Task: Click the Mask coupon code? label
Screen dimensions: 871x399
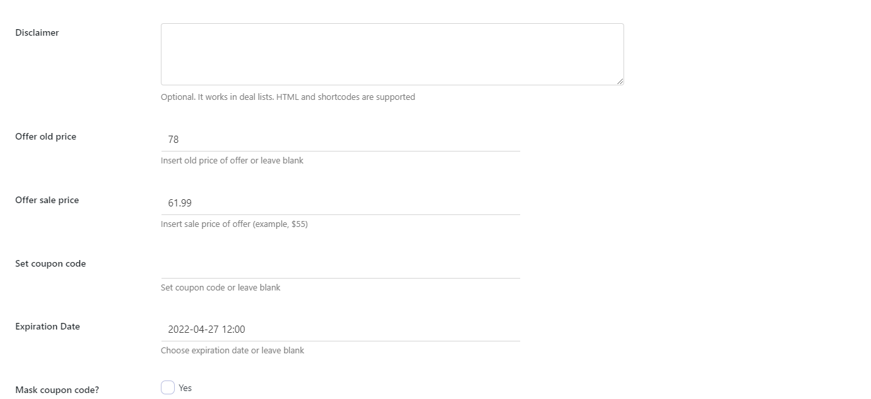Action: pyautogui.click(x=57, y=390)
